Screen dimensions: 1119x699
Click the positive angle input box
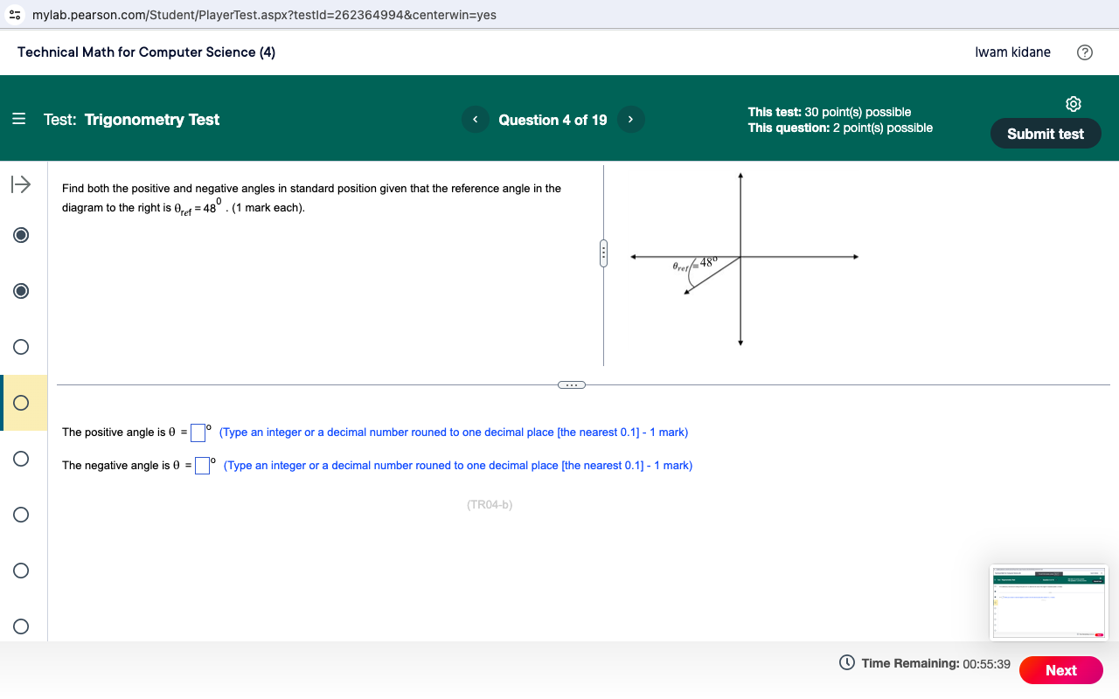pos(198,433)
